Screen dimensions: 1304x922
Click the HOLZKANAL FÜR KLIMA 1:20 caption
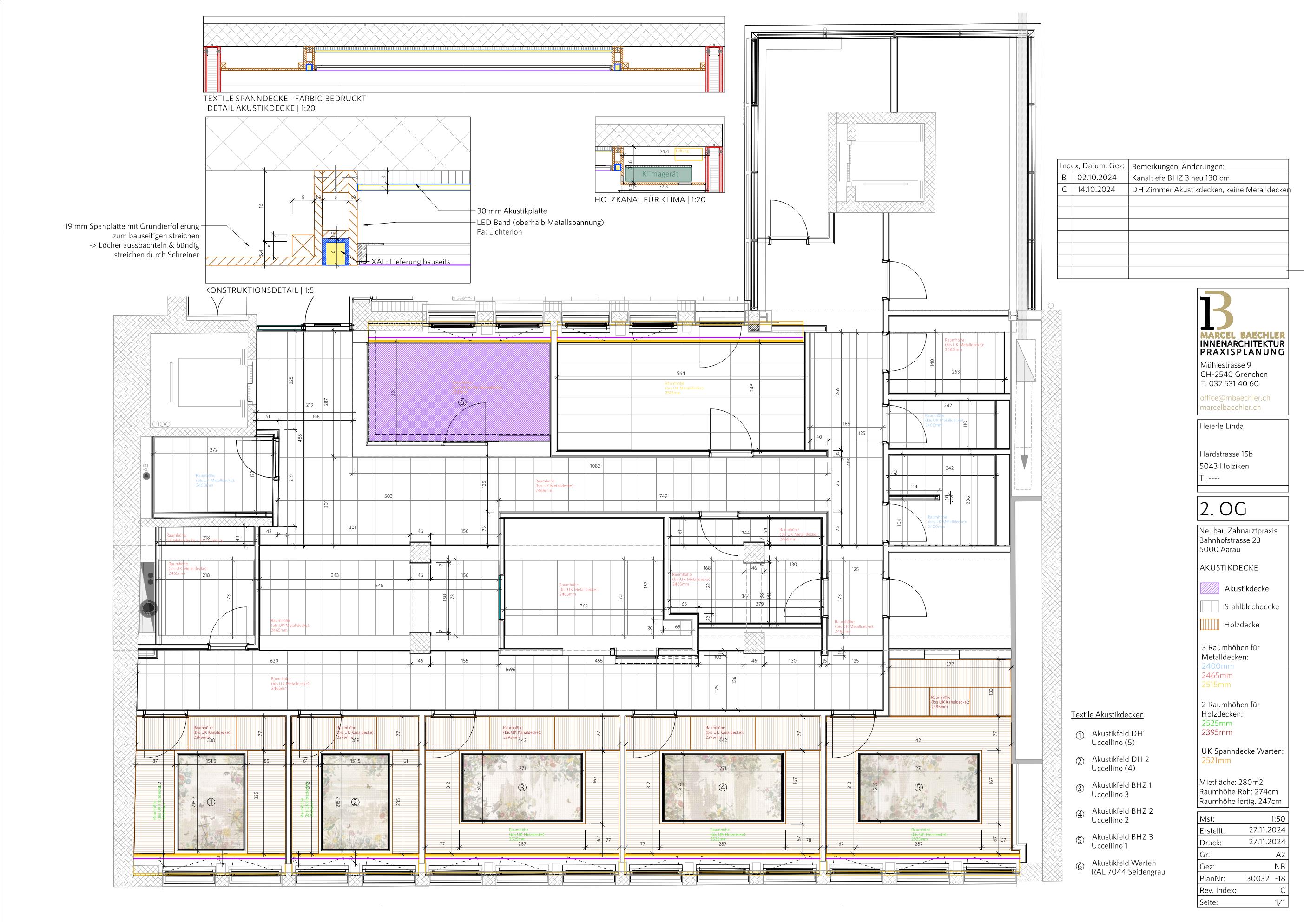pyautogui.click(x=650, y=200)
